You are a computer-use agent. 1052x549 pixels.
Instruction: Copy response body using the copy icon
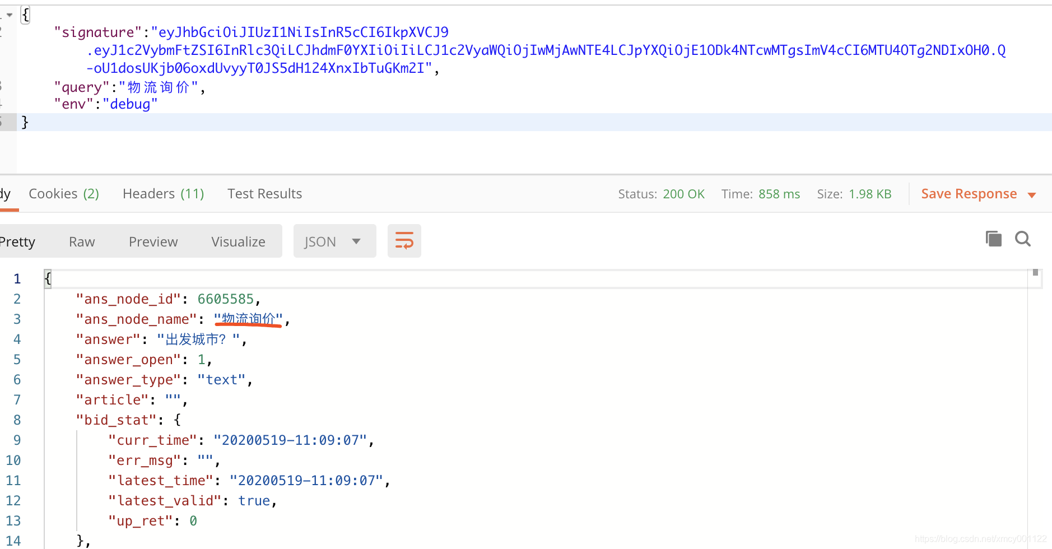[x=993, y=239]
